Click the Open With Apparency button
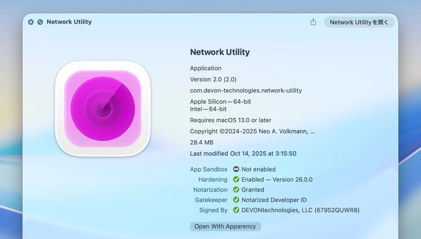This screenshot has height=239, width=421. click(x=225, y=226)
